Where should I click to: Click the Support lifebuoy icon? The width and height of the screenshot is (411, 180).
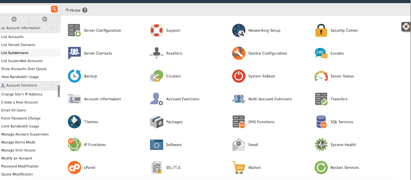[157, 30]
